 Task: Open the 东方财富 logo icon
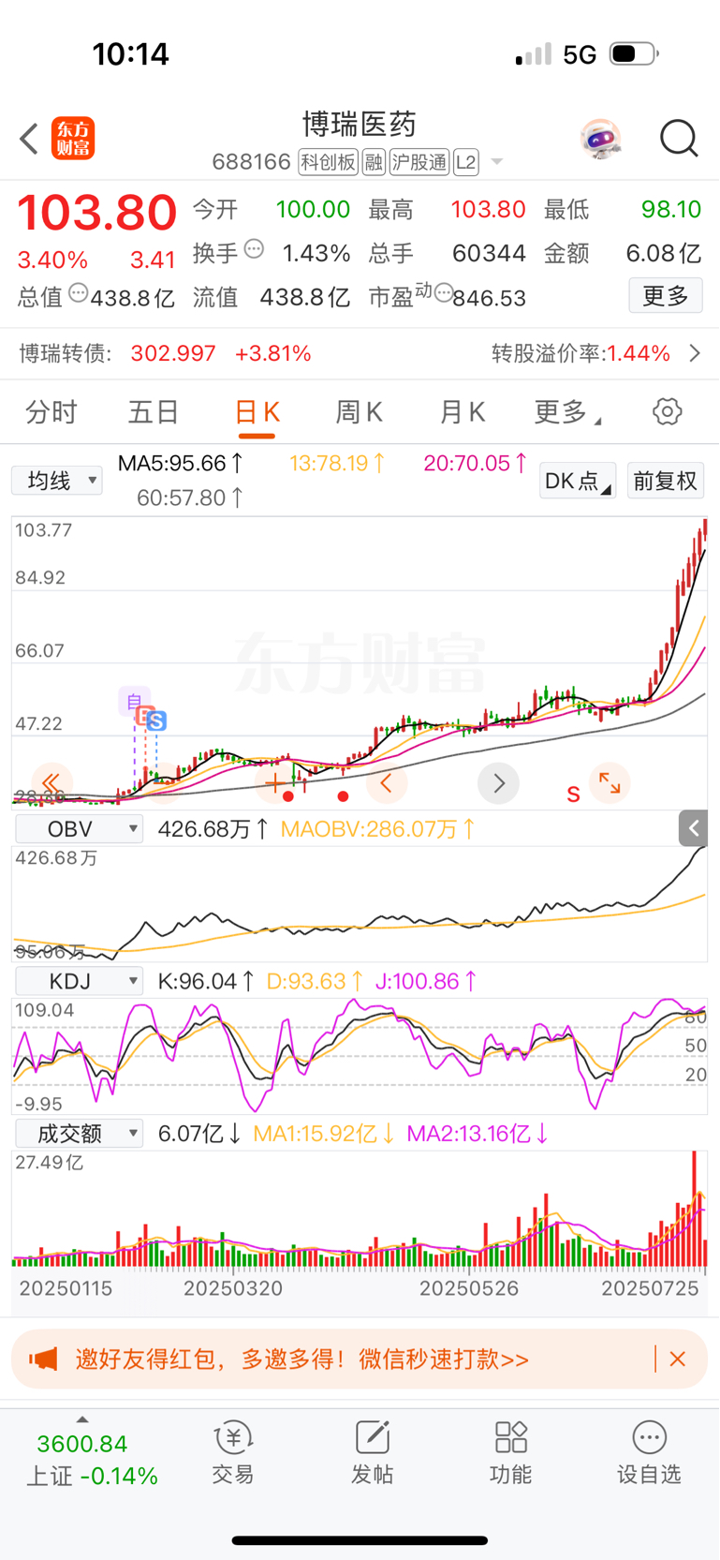(73, 139)
